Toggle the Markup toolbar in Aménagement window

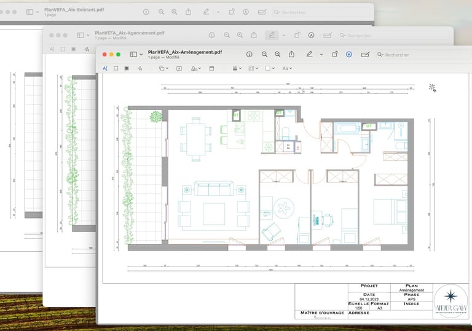[x=349, y=55]
